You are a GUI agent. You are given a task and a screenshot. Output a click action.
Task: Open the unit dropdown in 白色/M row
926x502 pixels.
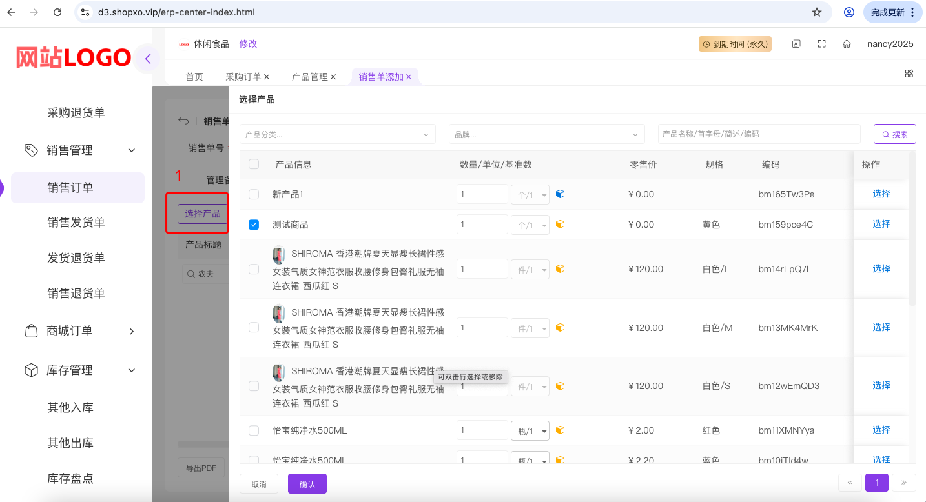[530, 328]
